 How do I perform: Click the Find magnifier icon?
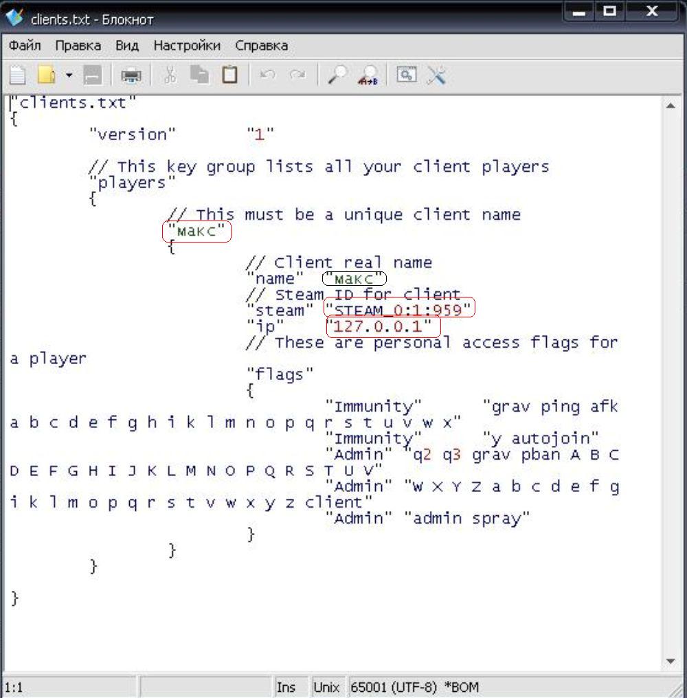coord(337,75)
